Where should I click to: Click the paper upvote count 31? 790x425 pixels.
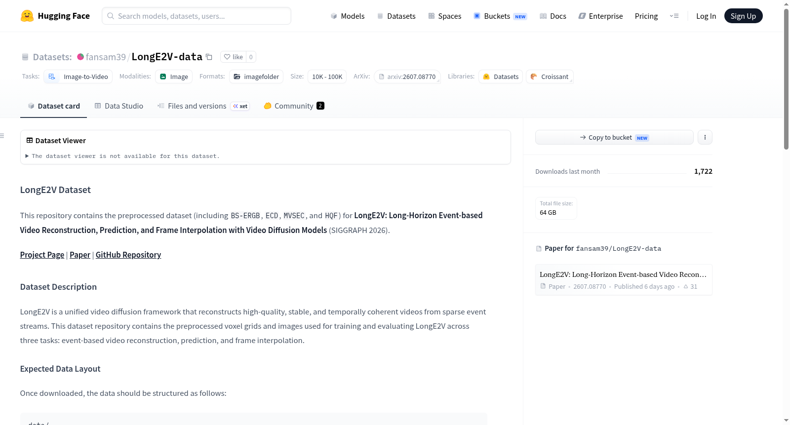(x=690, y=286)
